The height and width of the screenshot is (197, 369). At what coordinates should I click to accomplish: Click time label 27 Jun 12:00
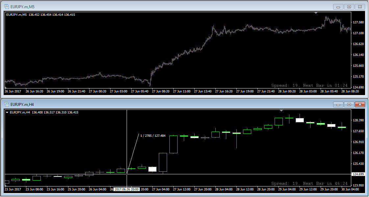pos(182,189)
